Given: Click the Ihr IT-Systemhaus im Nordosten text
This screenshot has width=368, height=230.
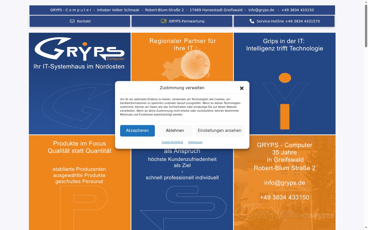Looking at the screenshot, I should (x=79, y=66).
